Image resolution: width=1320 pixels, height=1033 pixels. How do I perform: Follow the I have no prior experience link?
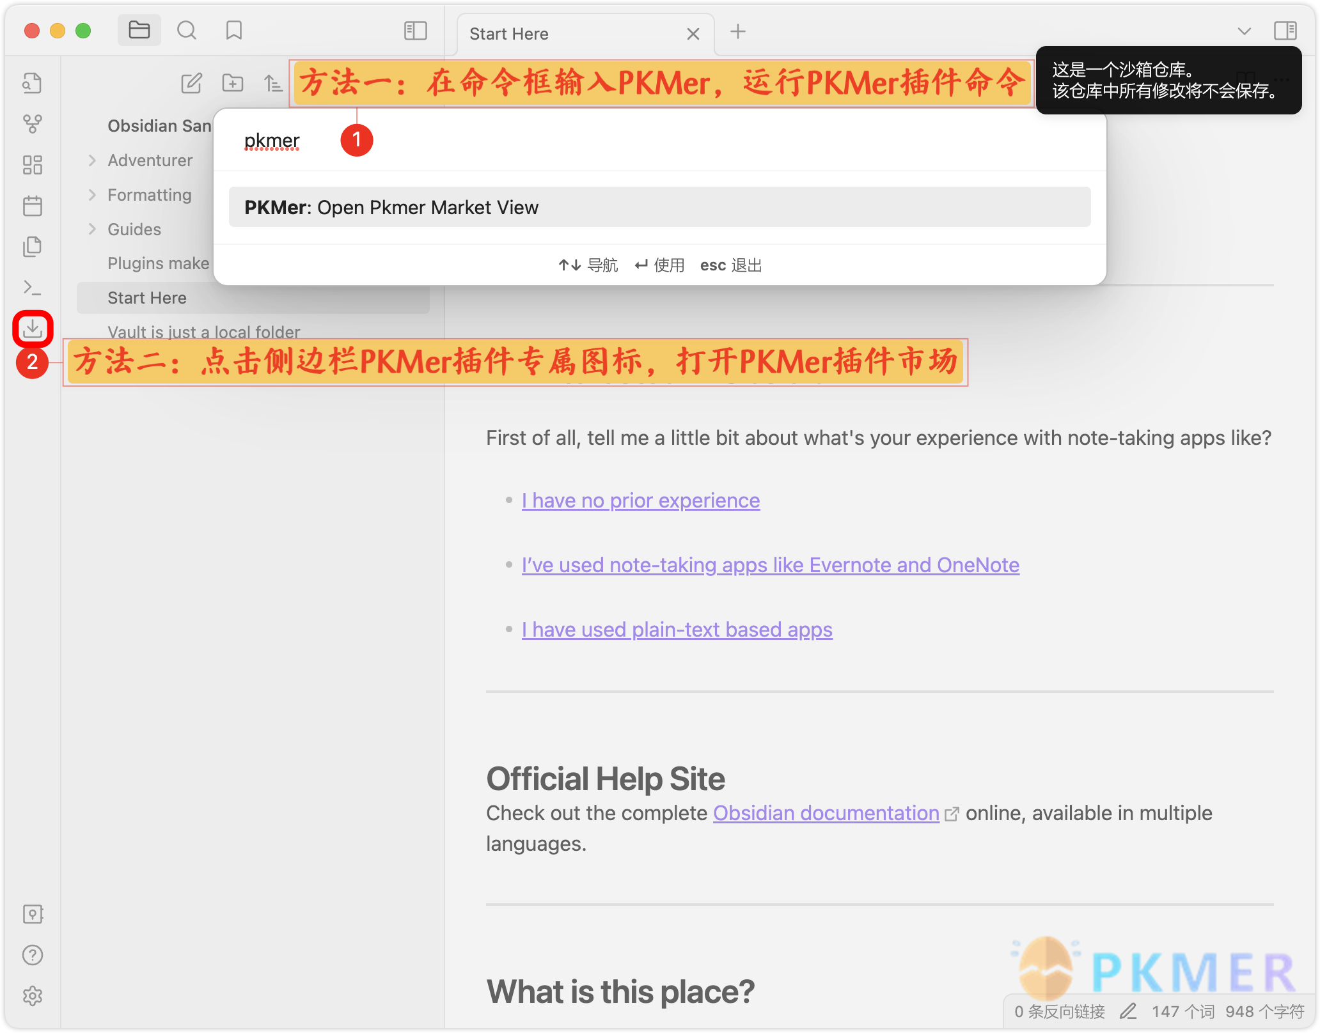point(641,501)
